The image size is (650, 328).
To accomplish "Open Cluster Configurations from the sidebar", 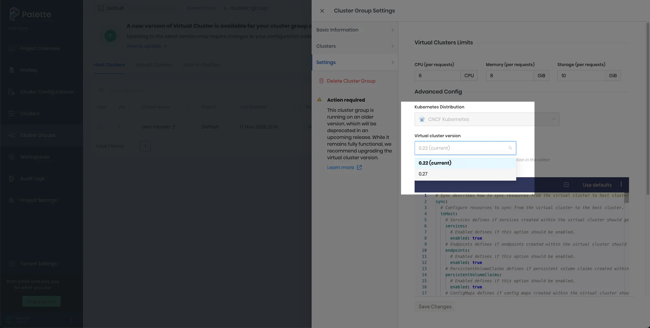I will click(x=12, y=92).
